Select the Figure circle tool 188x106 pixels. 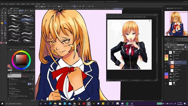pos(2,36)
